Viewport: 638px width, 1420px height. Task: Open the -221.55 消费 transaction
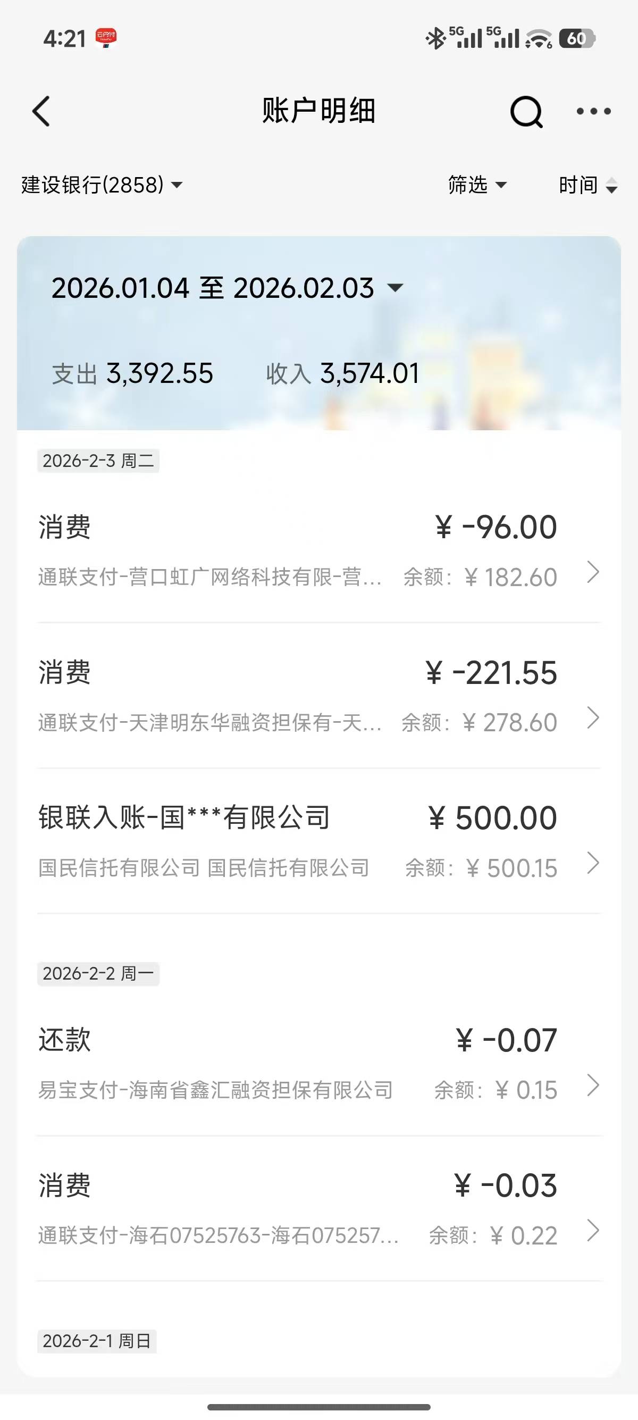point(298,696)
